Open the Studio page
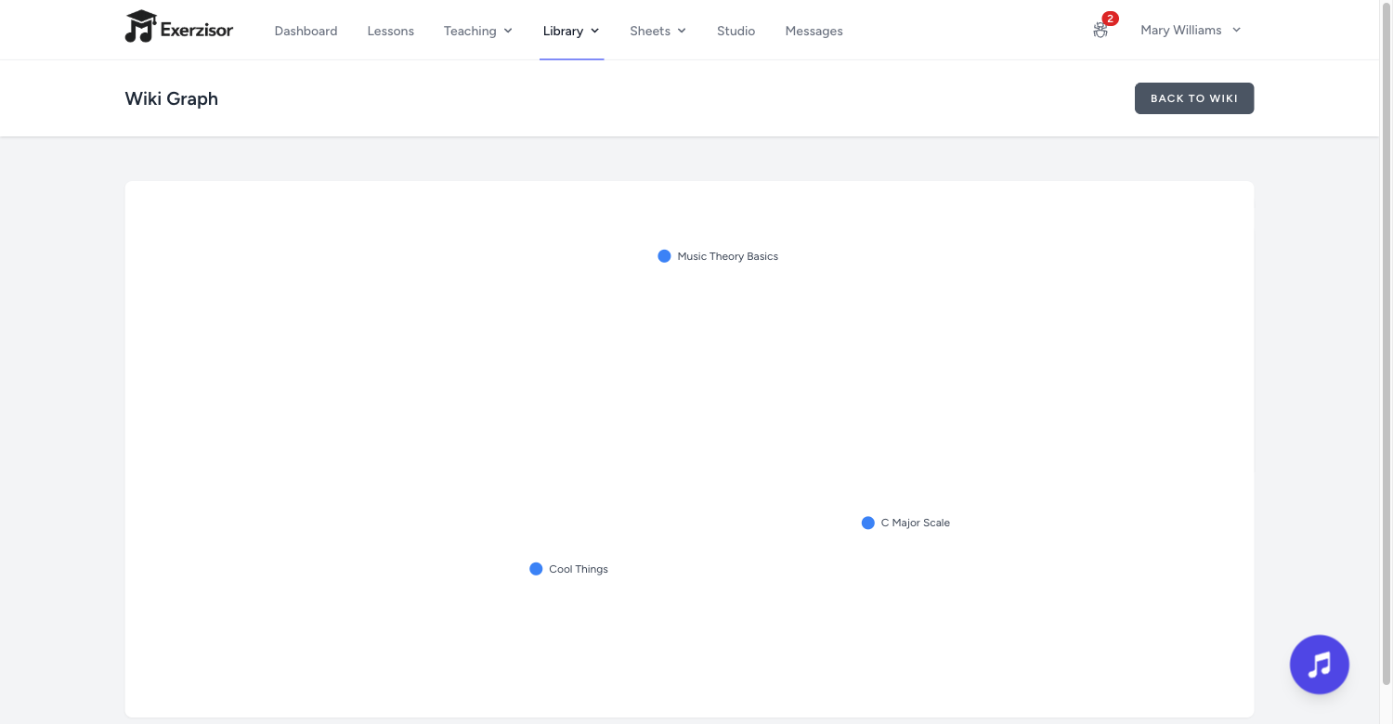The image size is (1393, 724). (736, 31)
